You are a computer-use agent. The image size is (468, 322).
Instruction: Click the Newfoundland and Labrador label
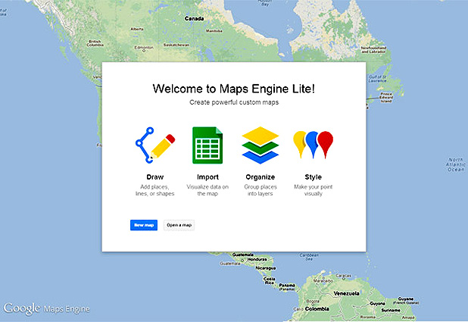[x=373, y=49]
